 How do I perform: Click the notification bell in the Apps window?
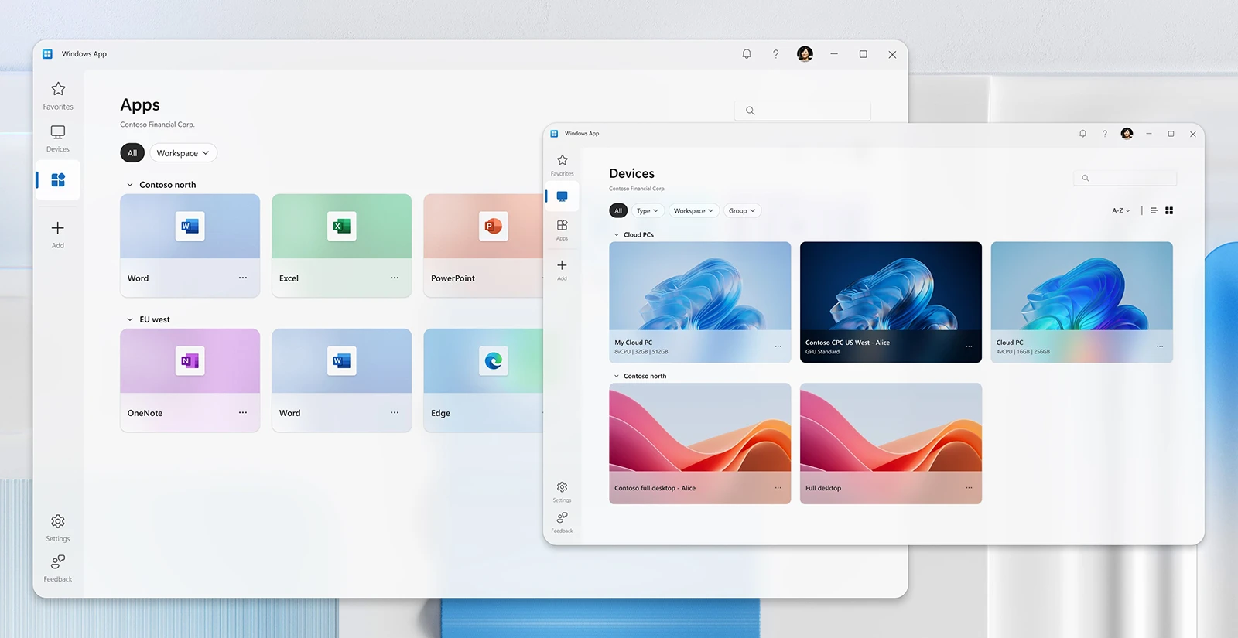tap(747, 54)
